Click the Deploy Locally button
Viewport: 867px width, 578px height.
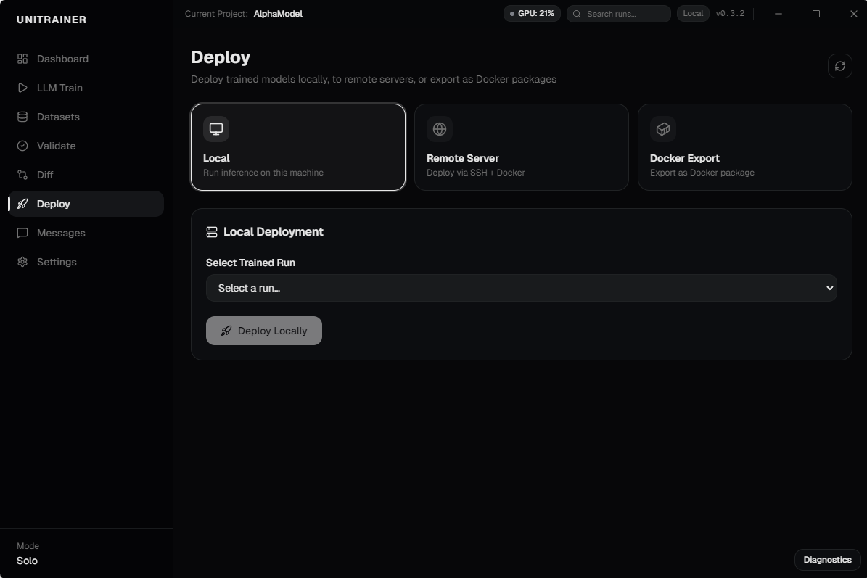click(263, 330)
